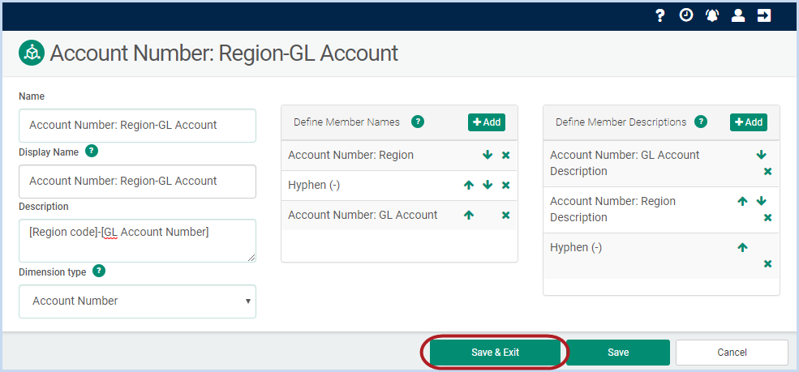Screen dimensions: 799x372
Task: Click 'Define Member Names' panel heading
Action: [346, 122]
